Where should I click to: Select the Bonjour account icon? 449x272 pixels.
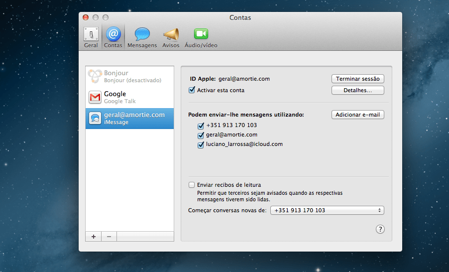(x=95, y=76)
